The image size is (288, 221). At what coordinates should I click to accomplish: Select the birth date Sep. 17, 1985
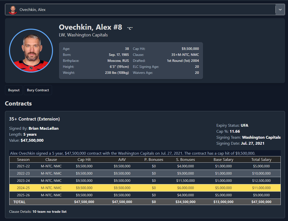tap(119, 55)
